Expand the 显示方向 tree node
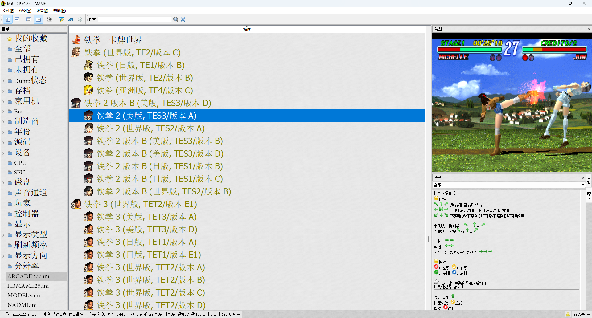This screenshot has width=592, height=318. [x=3, y=256]
